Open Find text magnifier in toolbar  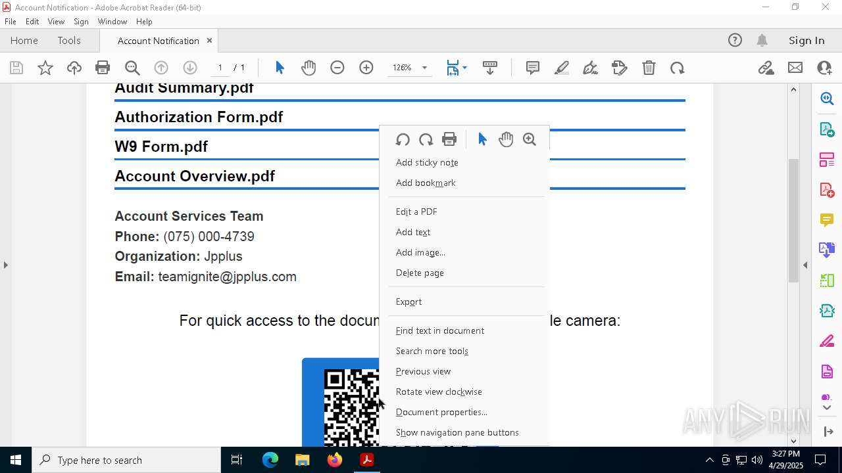click(132, 68)
